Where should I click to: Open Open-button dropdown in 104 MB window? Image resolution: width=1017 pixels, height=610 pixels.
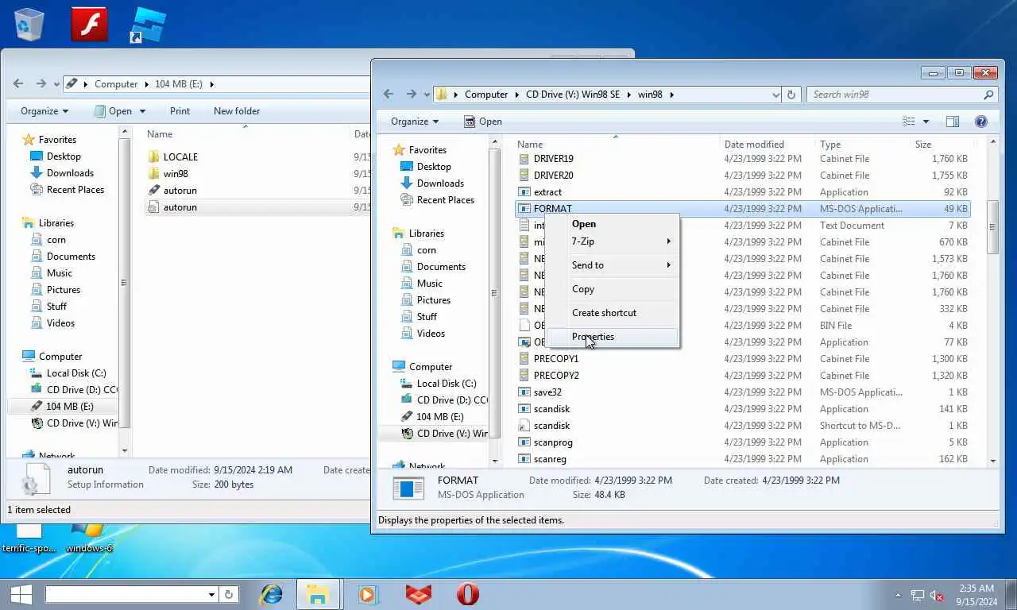click(x=142, y=111)
